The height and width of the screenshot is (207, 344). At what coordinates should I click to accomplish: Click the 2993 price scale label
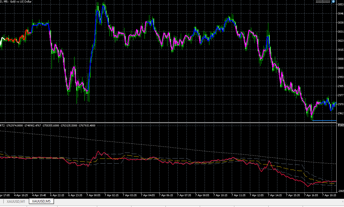[x=340, y=77]
